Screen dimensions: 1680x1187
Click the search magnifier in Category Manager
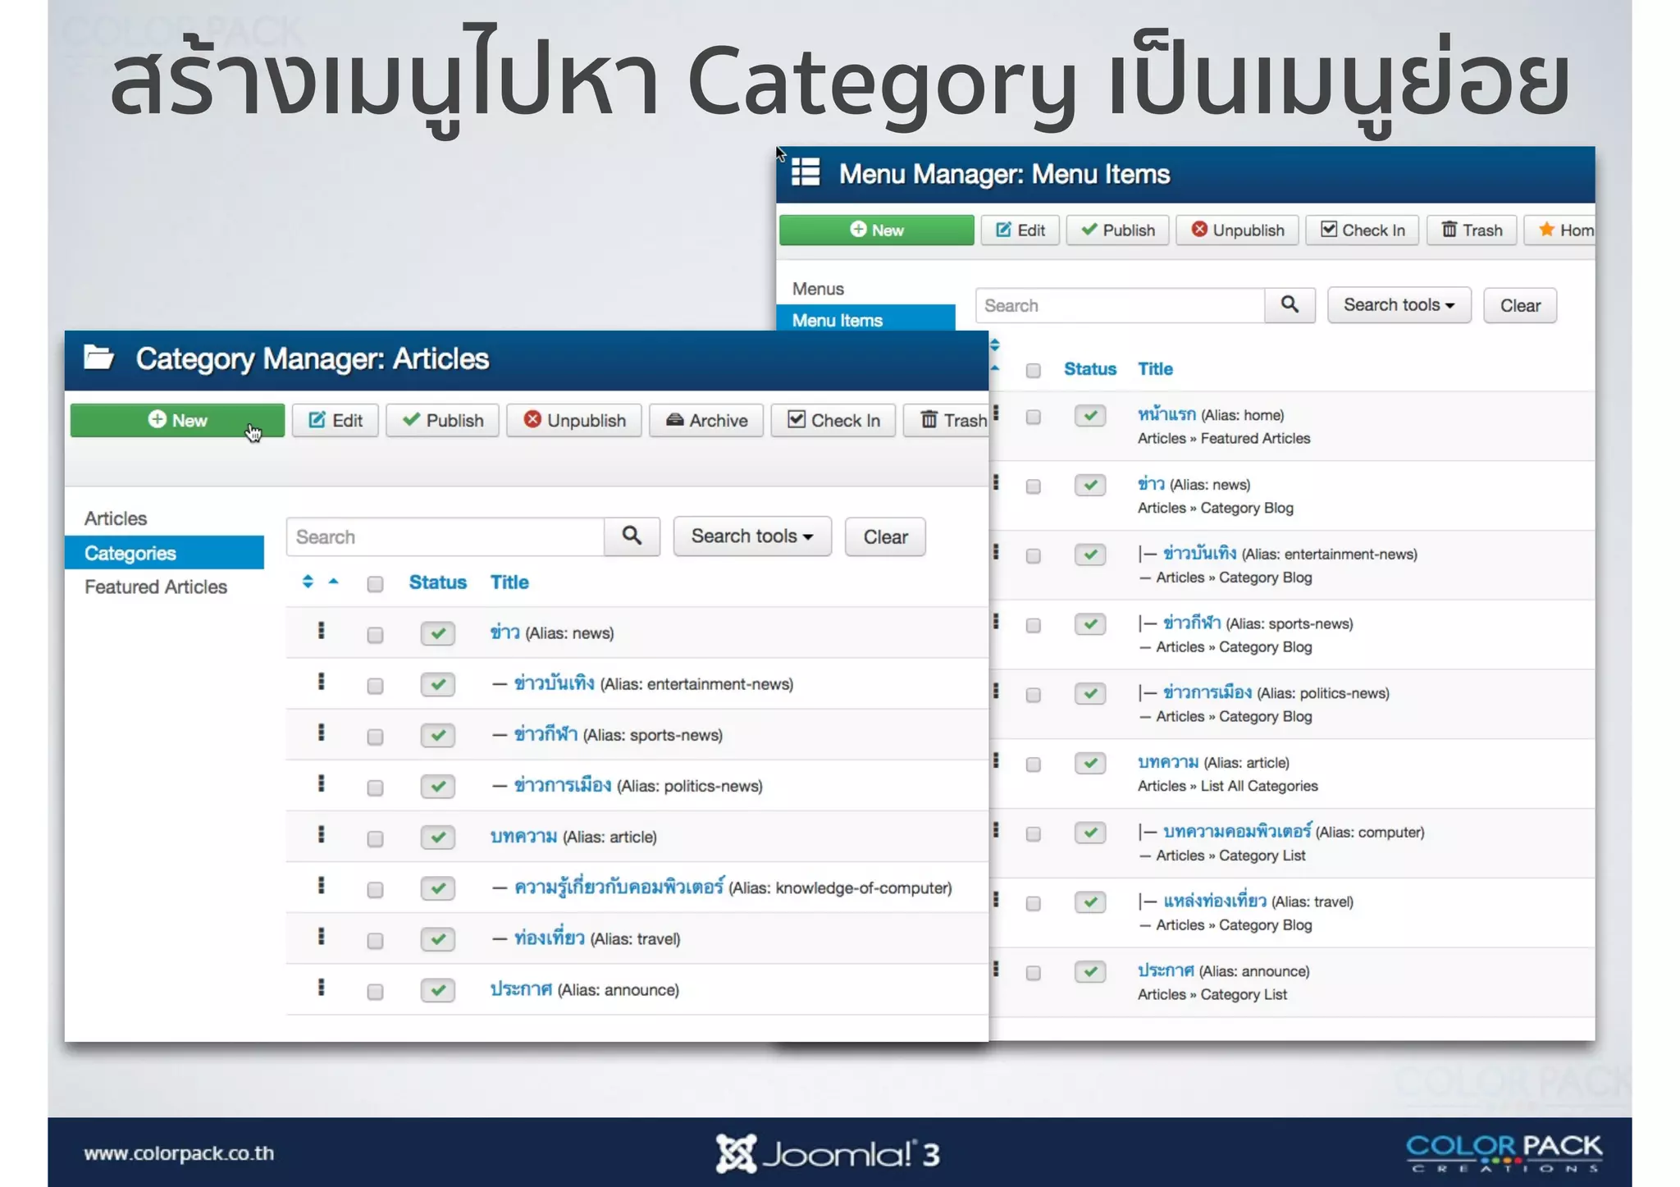tap(632, 536)
